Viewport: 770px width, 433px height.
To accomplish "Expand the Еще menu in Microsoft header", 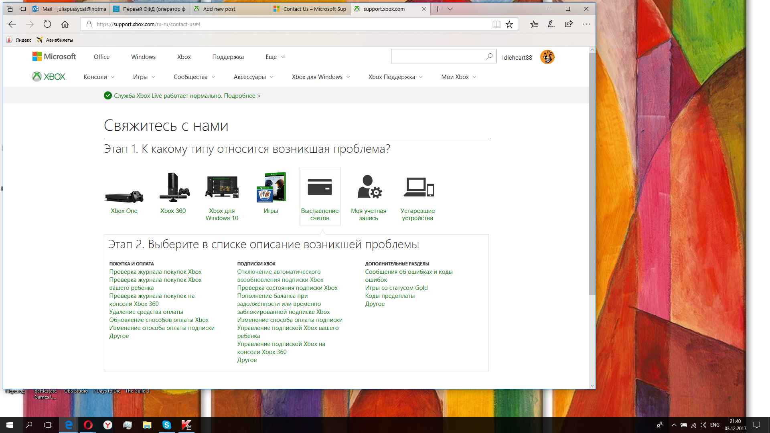I will click(275, 57).
